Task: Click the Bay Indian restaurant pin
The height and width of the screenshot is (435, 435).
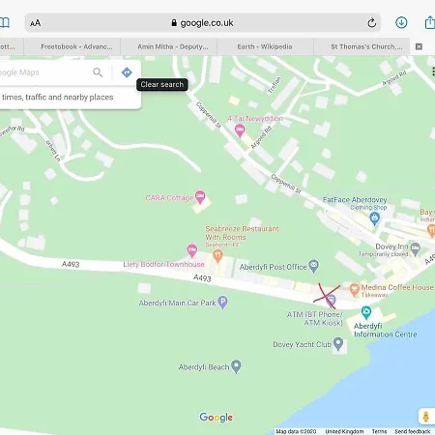Action: coord(431,230)
